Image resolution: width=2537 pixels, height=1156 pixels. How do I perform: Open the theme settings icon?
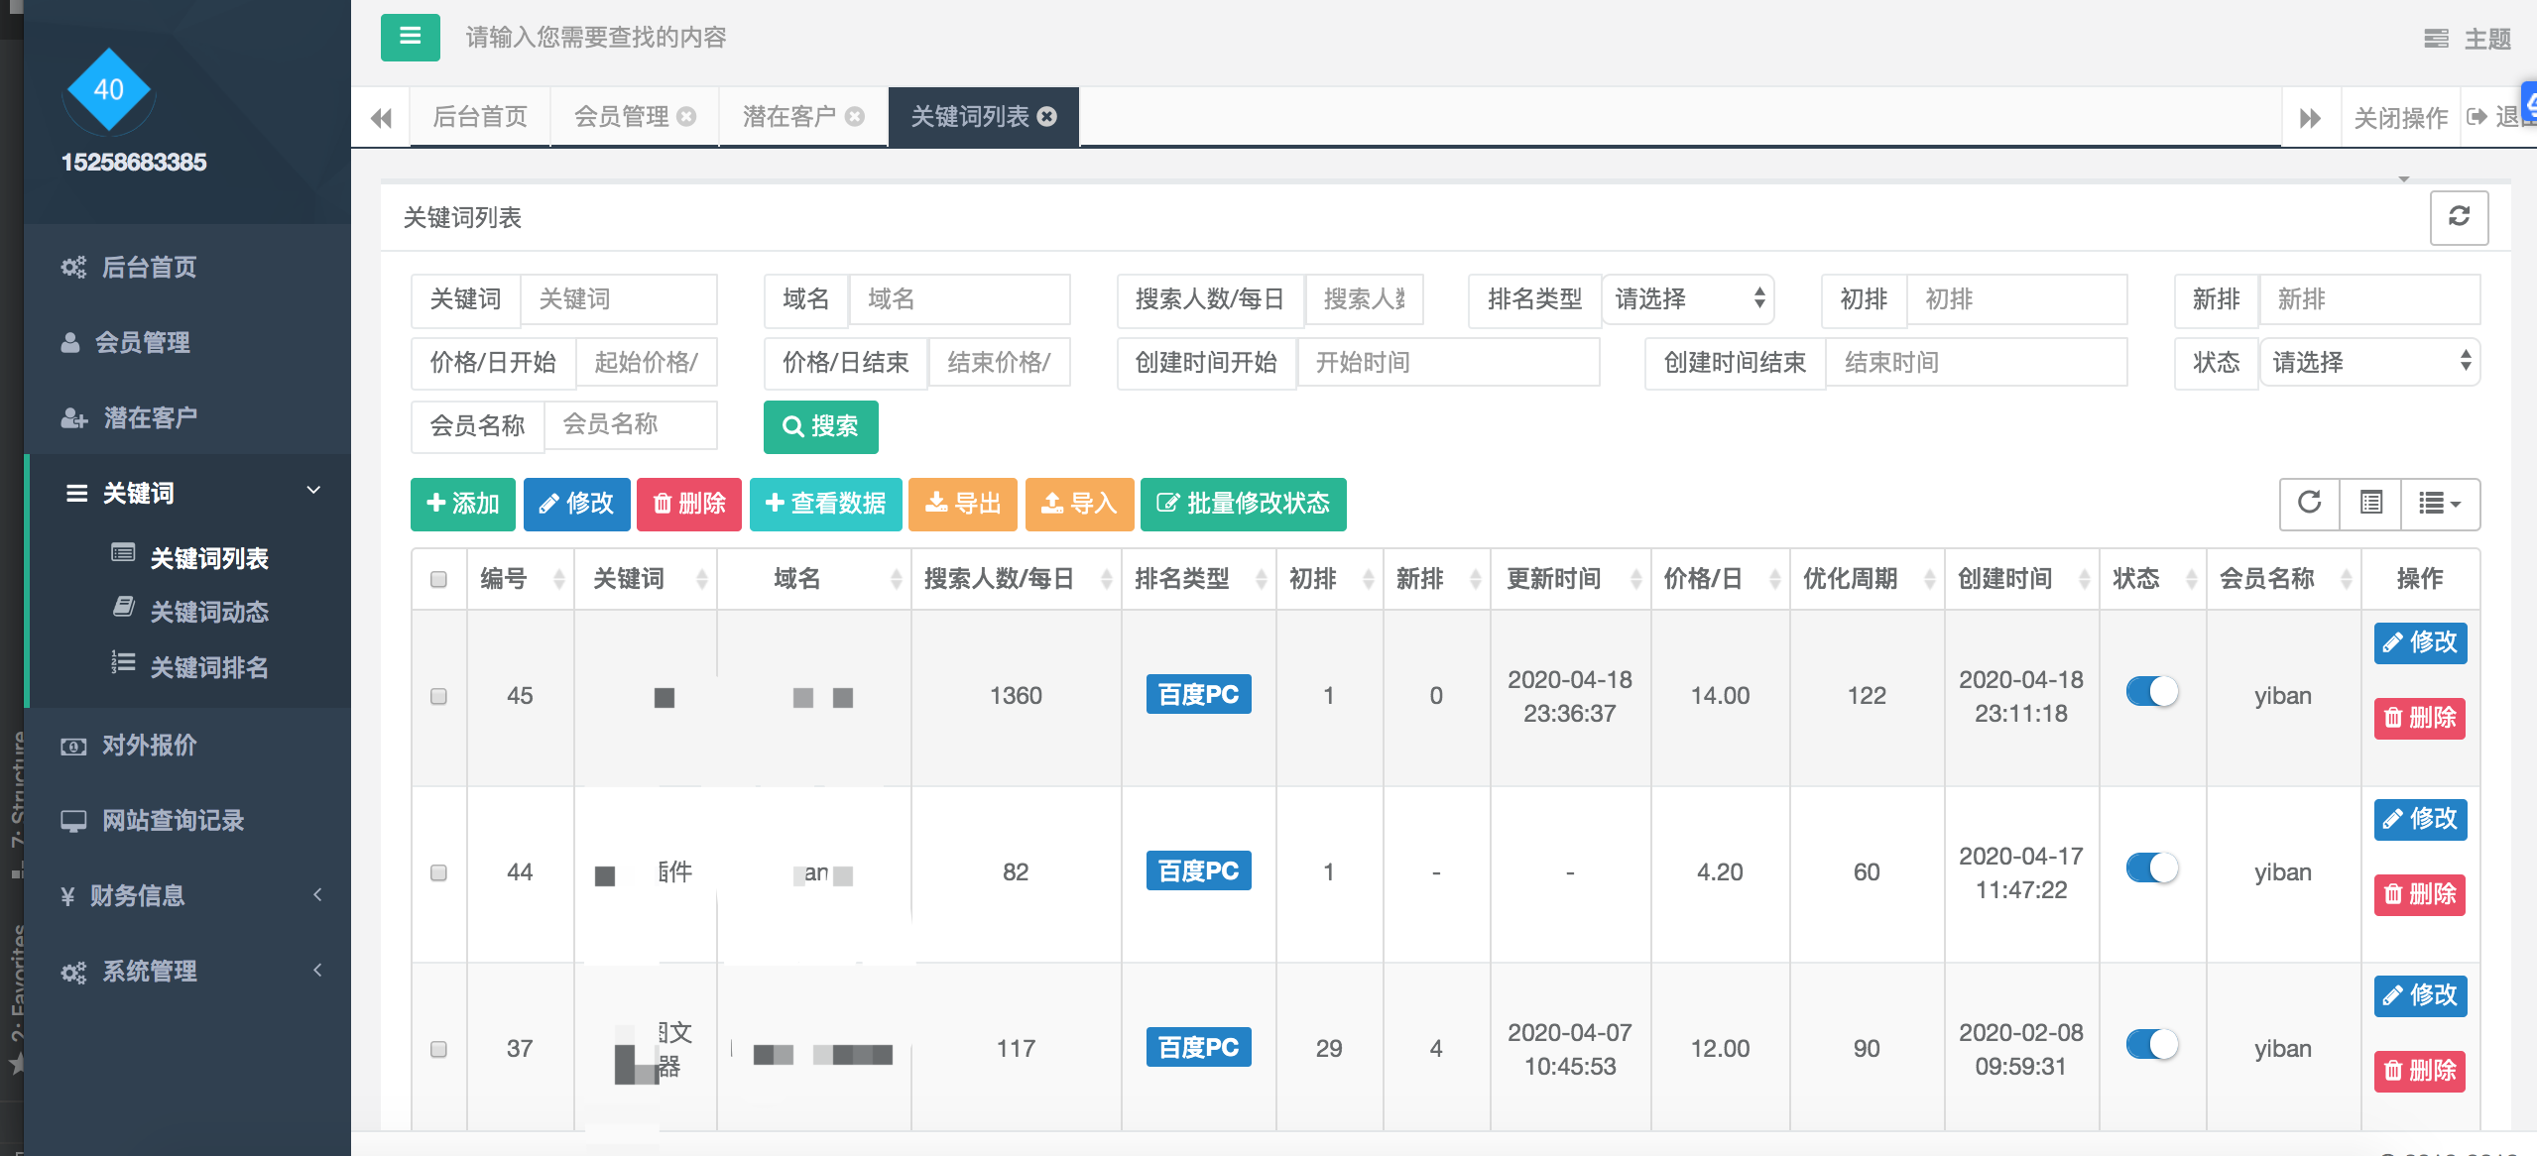(2436, 39)
